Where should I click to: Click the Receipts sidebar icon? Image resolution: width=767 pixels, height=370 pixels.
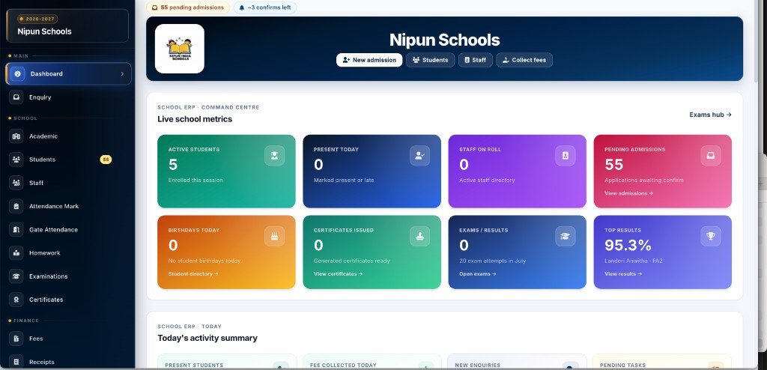[x=16, y=363]
